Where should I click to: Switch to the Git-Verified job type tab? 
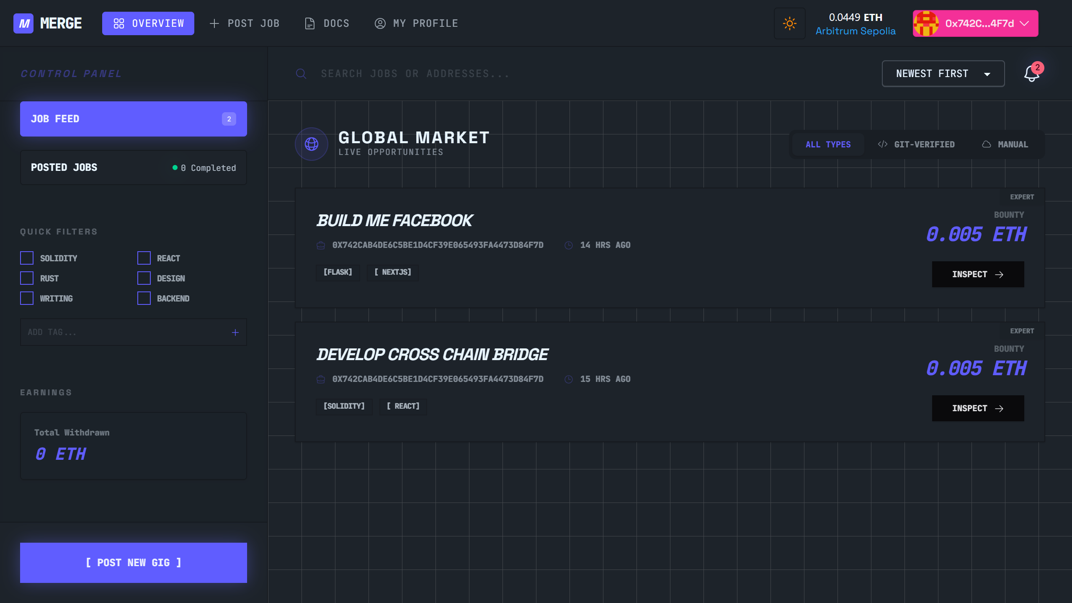(x=916, y=144)
